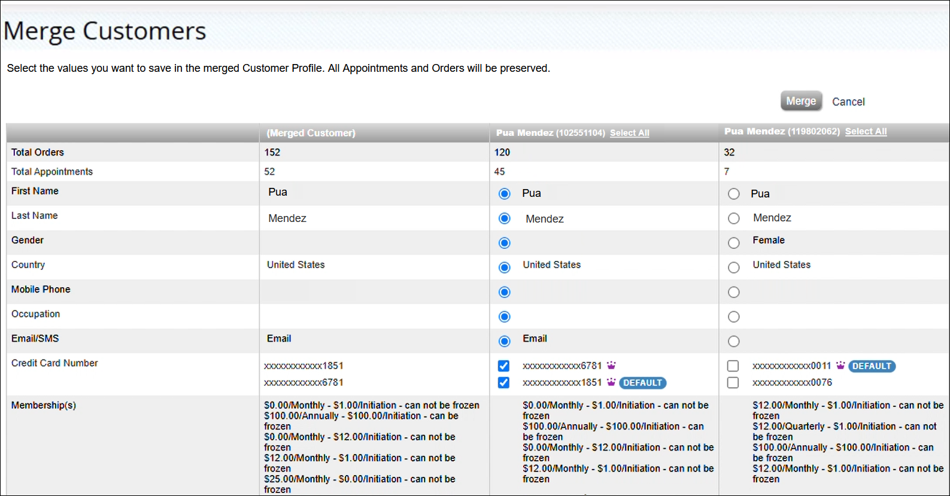
Task: Click the "Membership(s)" row label
Action: click(44, 406)
